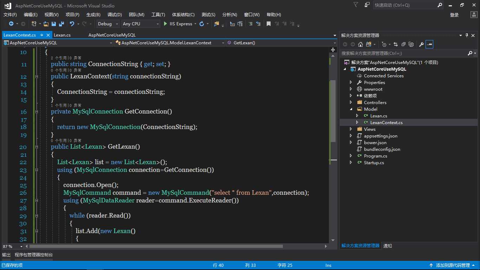This screenshot has height=270, width=480.
Task: Click the Solution Explorer search box
Action: coord(403,53)
